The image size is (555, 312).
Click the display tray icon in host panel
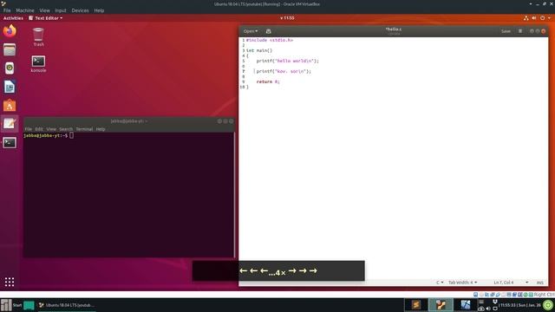[495, 309]
